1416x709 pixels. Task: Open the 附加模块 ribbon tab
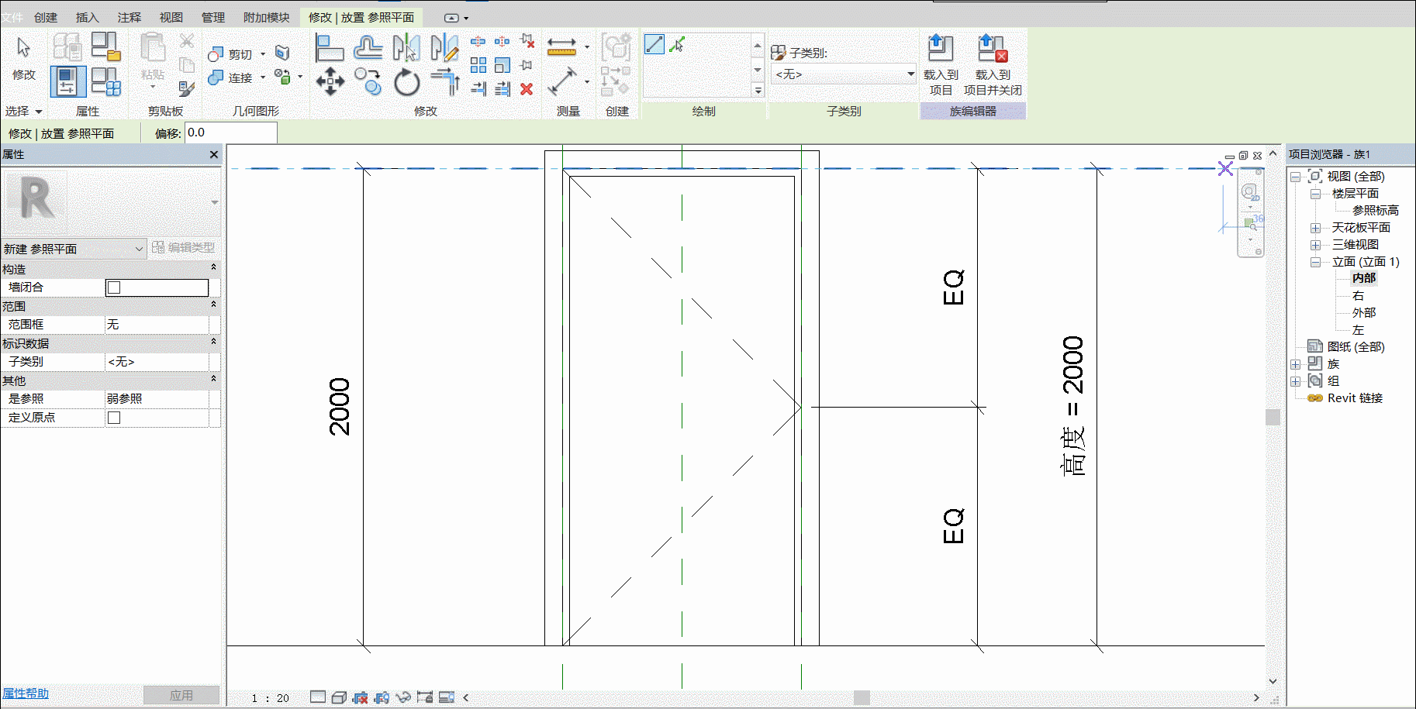point(266,17)
